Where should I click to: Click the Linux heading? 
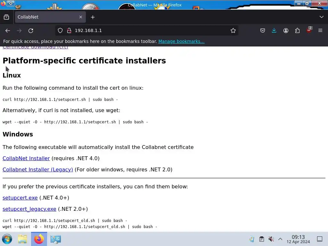tap(12, 75)
